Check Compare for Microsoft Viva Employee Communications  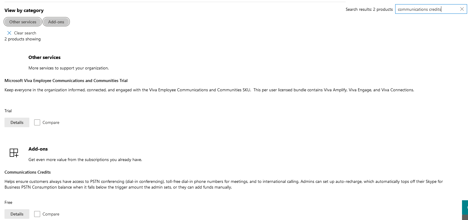[x=37, y=122]
